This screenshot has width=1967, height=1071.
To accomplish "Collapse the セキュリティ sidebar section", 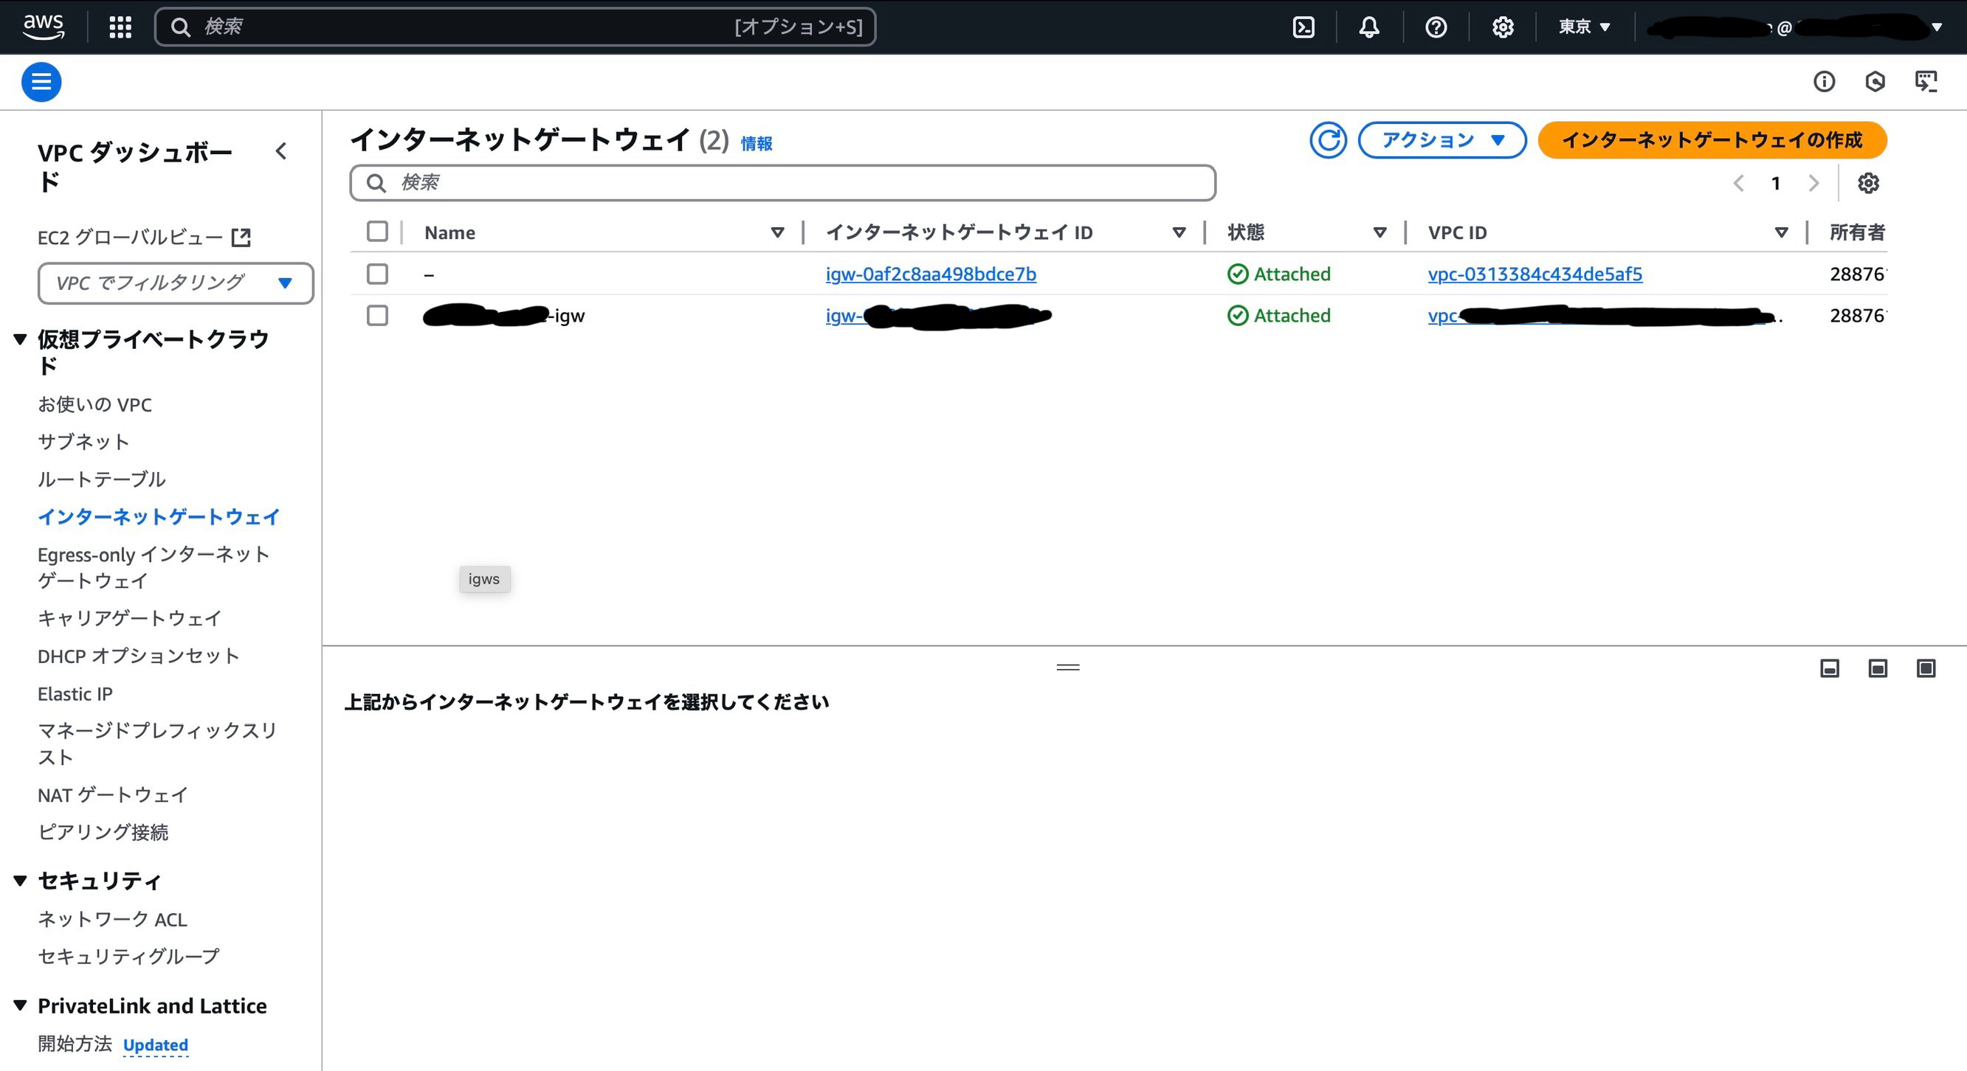I will click(21, 880).
